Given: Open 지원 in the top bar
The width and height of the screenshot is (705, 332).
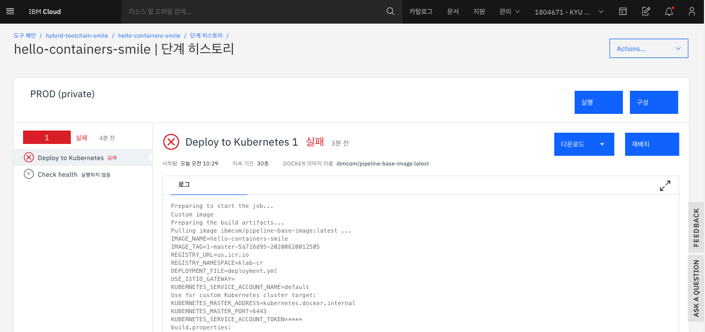Looking at the screenshot, I should coord(479,11).
